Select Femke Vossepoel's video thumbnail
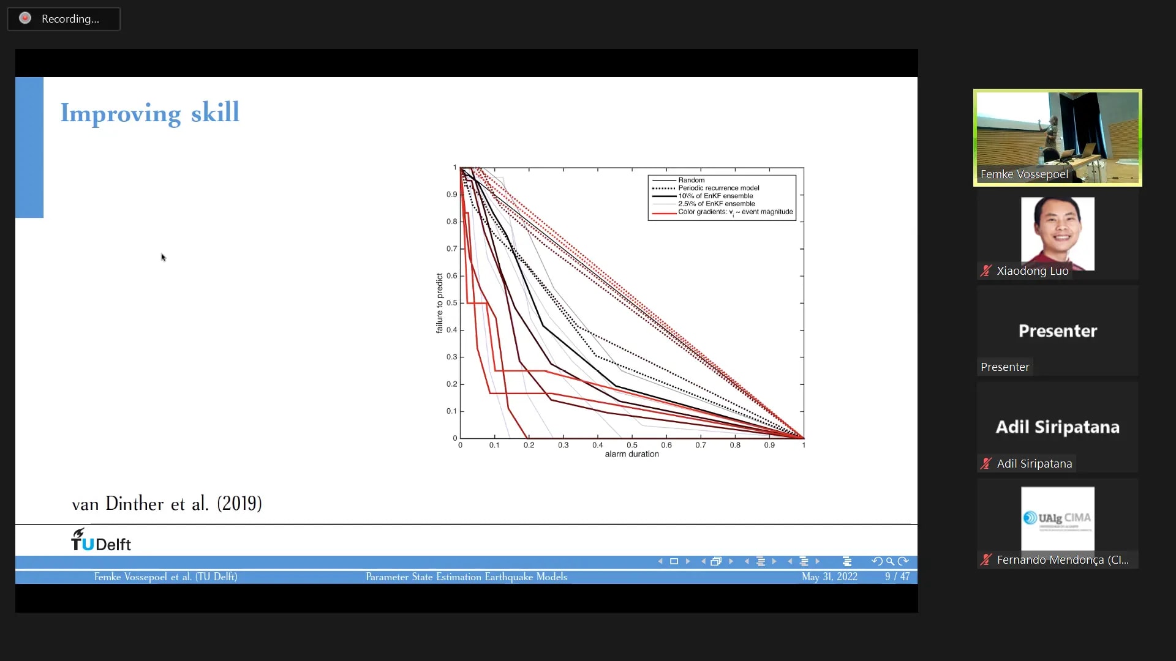The image size is (1176, 661). 1057,138
